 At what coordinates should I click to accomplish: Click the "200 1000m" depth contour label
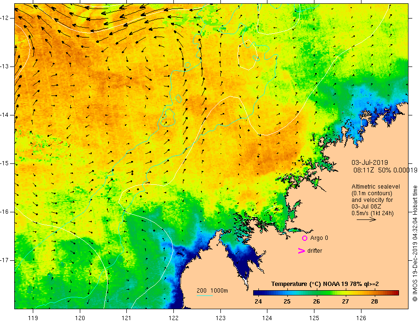(x=212, y=291)
